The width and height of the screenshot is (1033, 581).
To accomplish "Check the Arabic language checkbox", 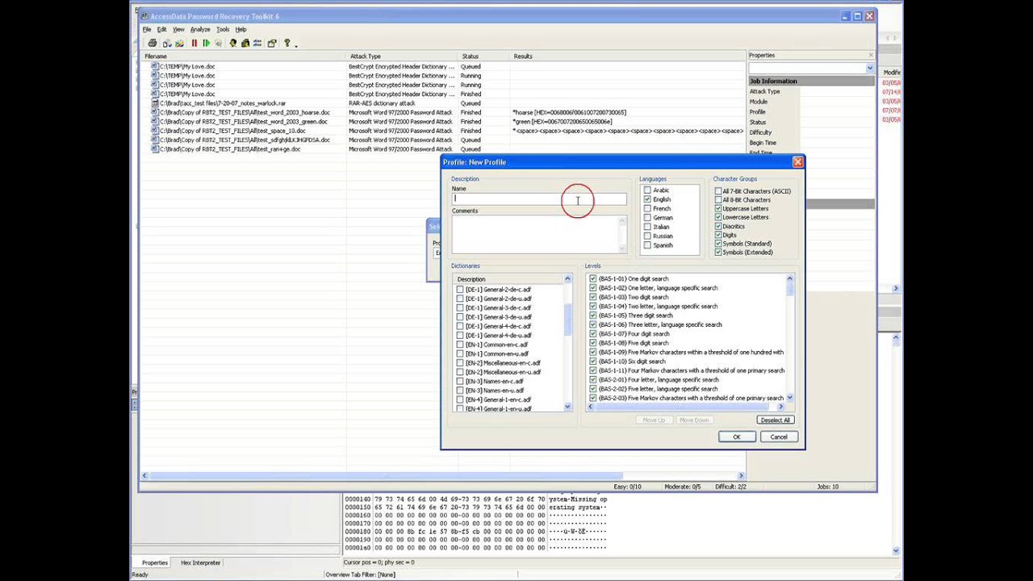I will click(647, 190).
